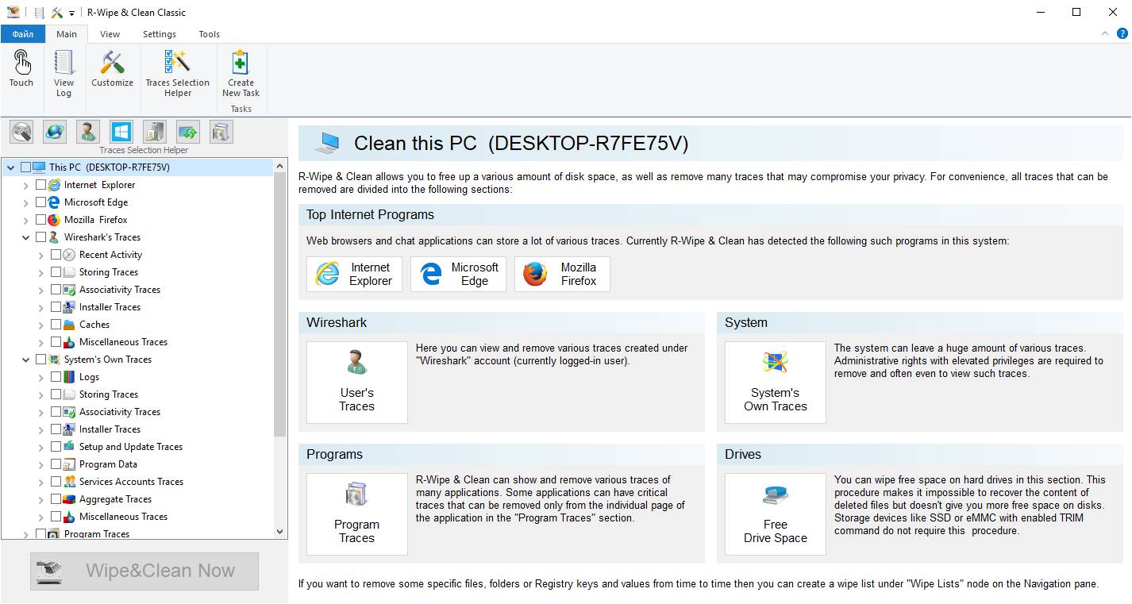1132x604 pixels.
Task: Collapse the ribbon with the chevron arrow
Action: point(1105,33)
